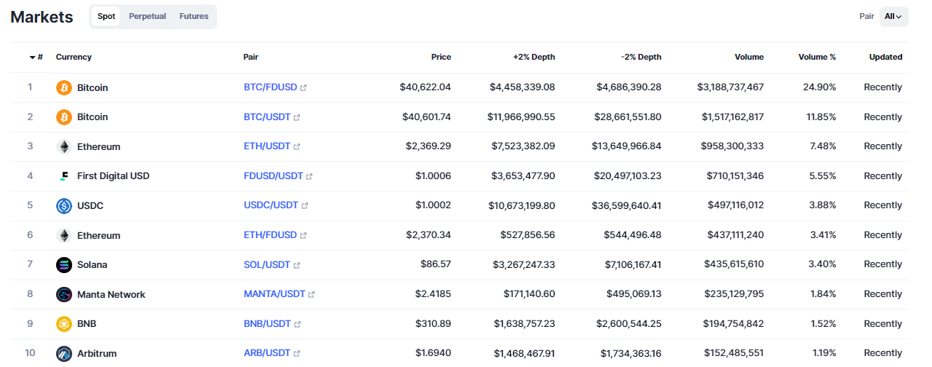
Task: Click the volume $3,188,737,467
Action: tap(731, 87)
